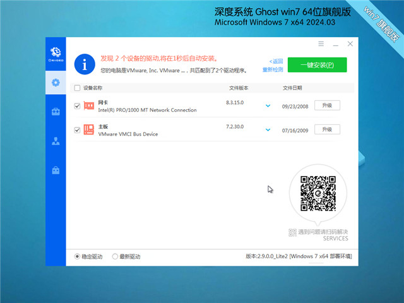Click the date 09/23/2008
This screenshot has height=303, width=404.
point(295,107)
